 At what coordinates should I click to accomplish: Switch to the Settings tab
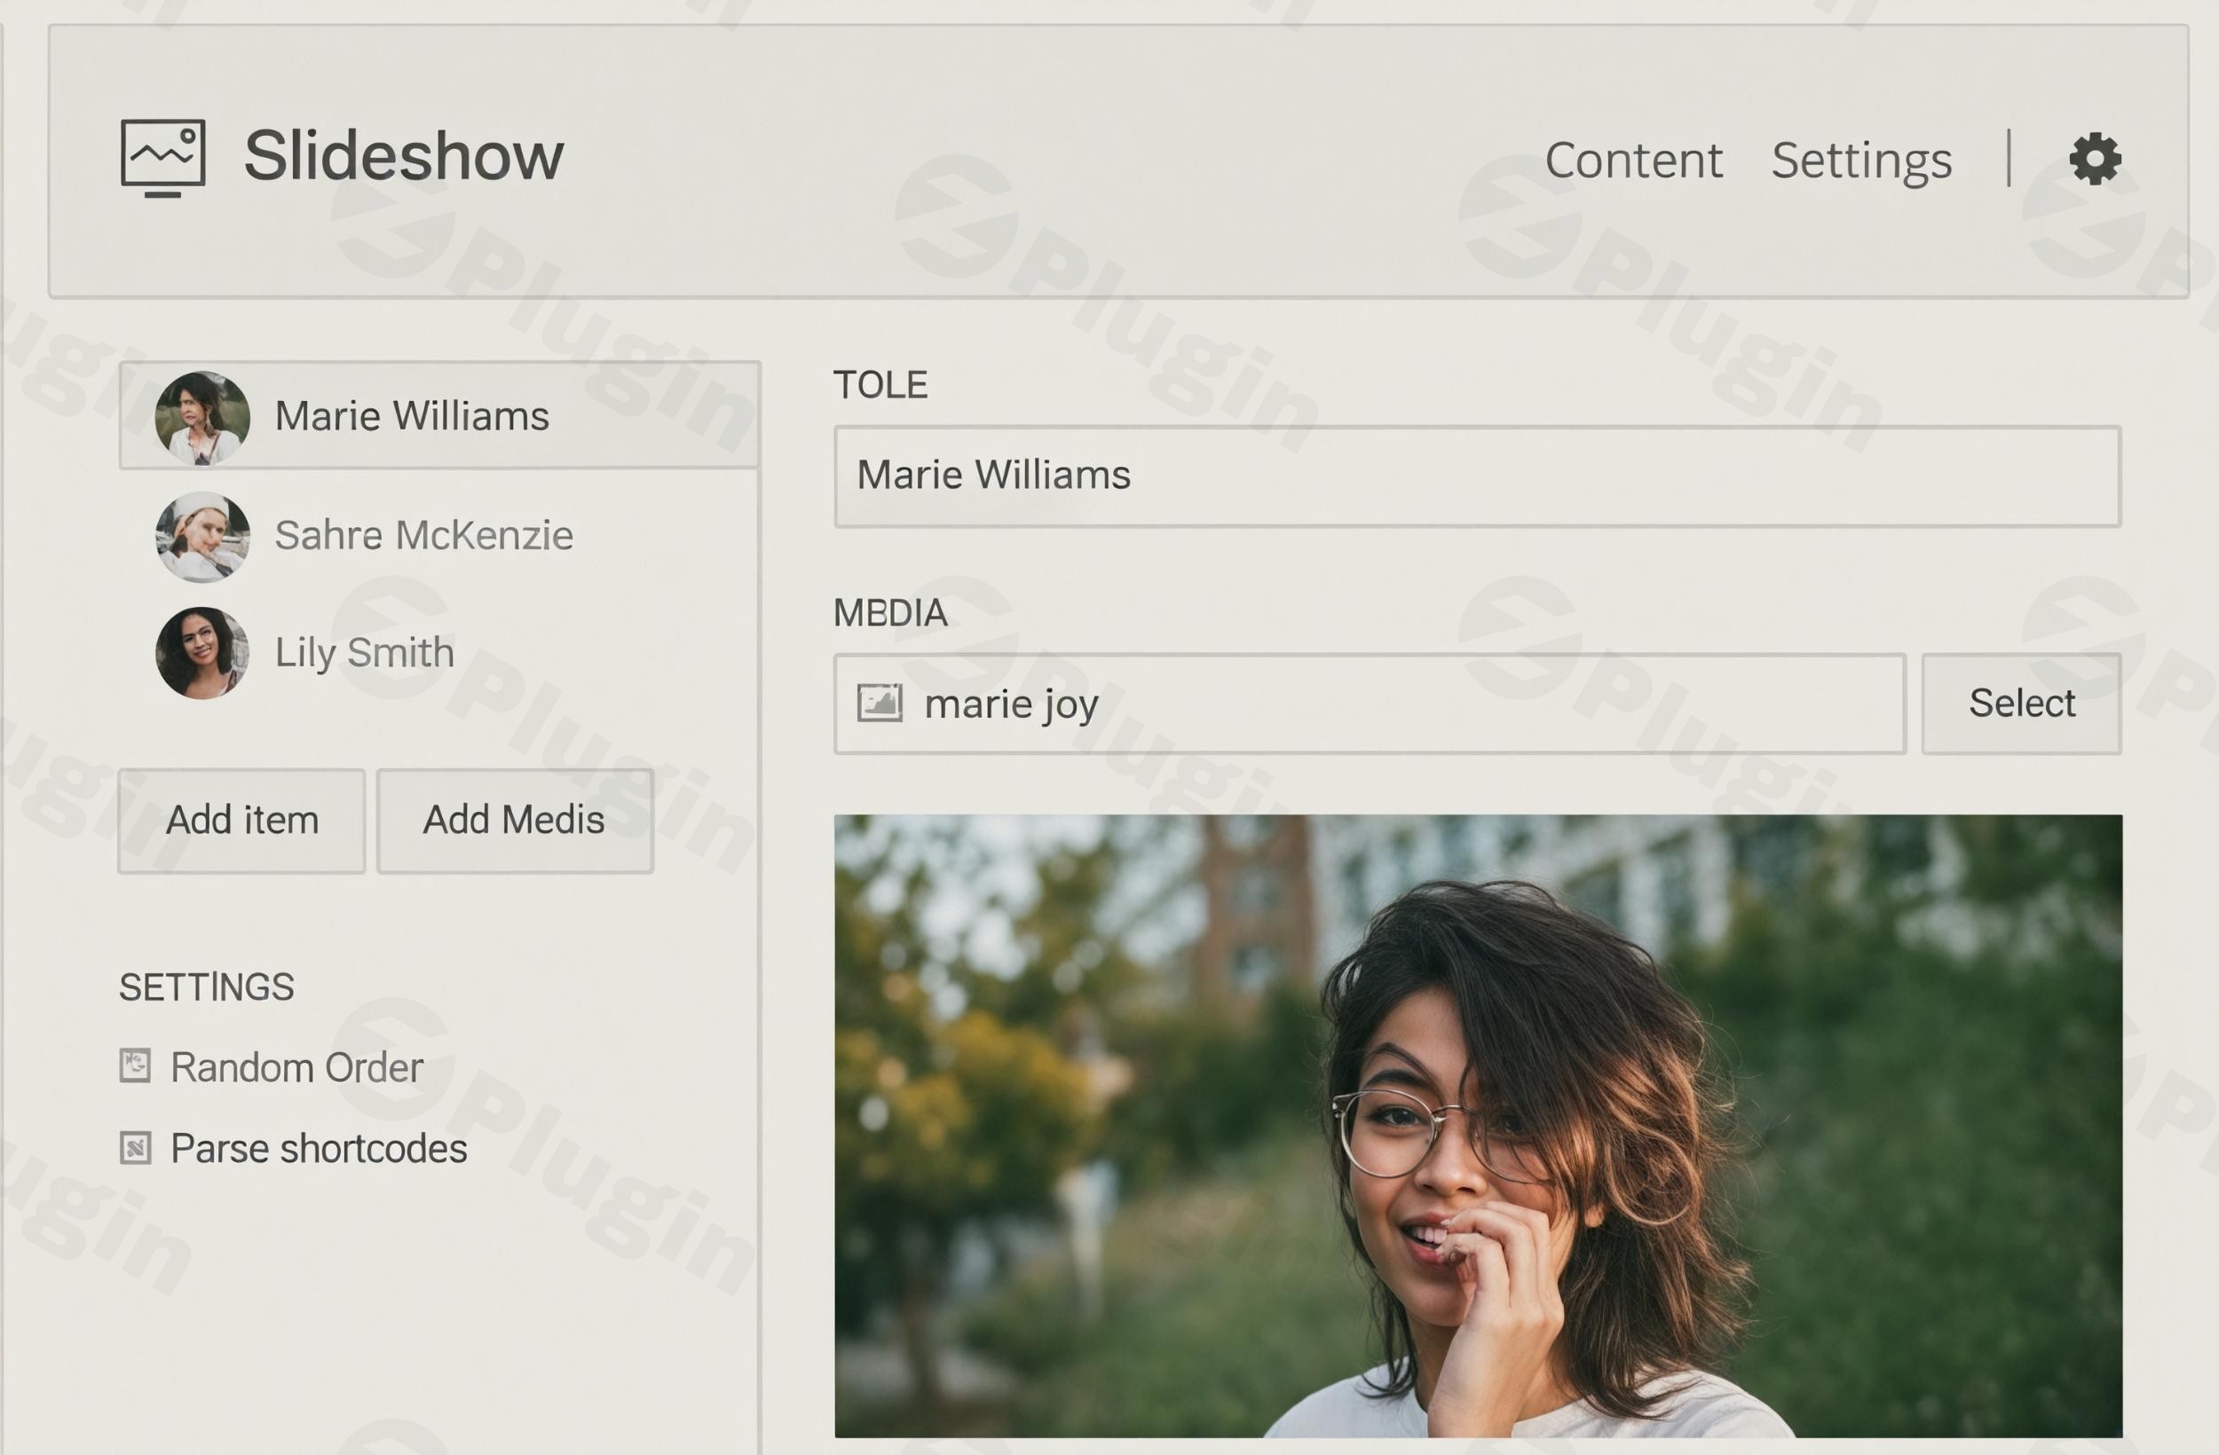tap(1861, 161)
